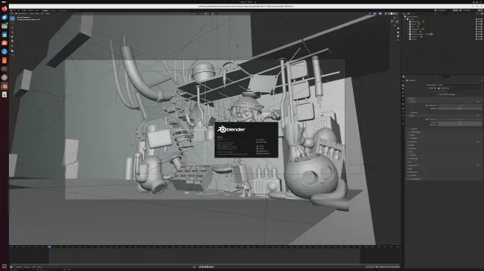Select the Measure tool in left toolbar
Image resolution: width=484 pixels, height=271 pixels.
coord(13,50)
